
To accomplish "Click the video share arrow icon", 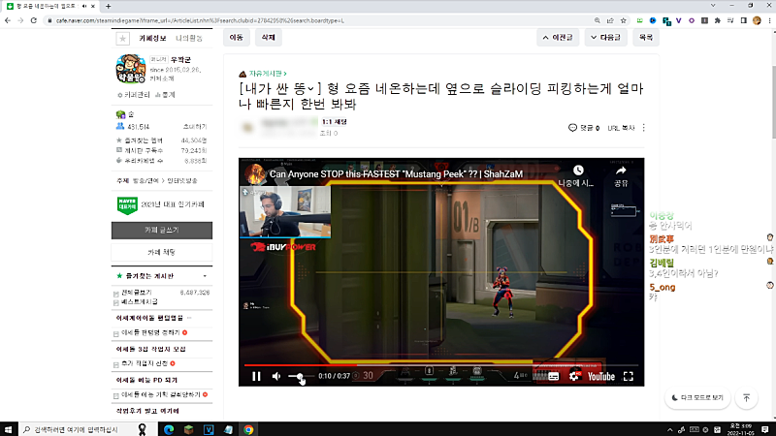I will (x=621, y=171).
